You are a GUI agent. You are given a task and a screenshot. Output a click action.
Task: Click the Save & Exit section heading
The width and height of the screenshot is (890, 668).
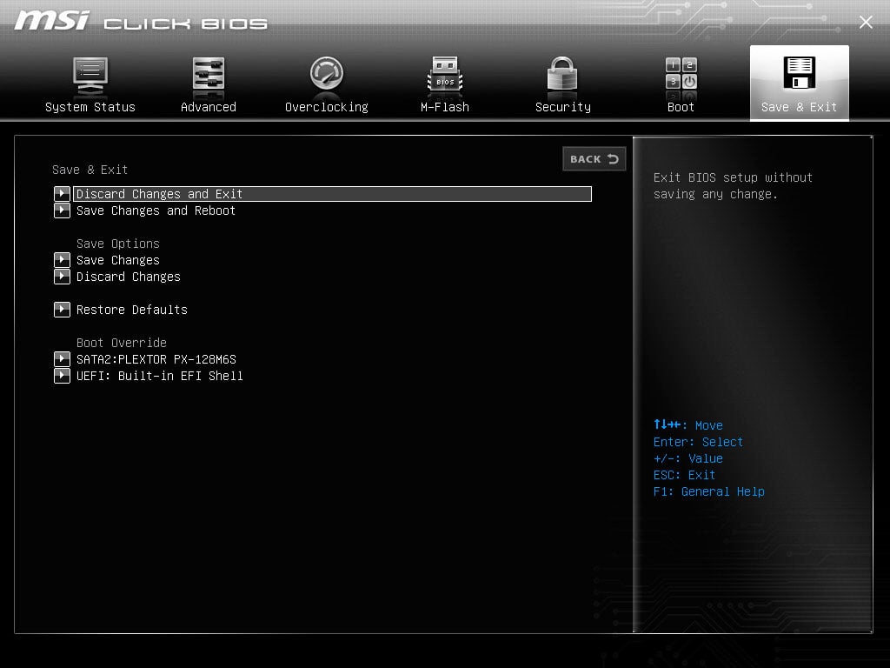pos(90,170)
